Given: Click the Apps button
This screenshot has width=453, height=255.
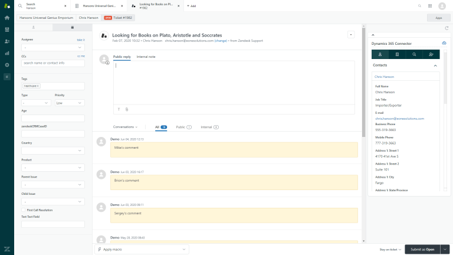Looking at the screenshot, I should click(439, 18).
